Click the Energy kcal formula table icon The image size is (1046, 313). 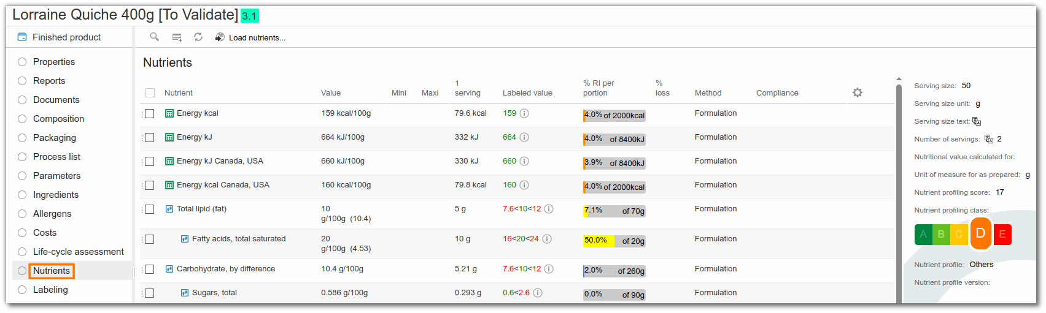169,113
